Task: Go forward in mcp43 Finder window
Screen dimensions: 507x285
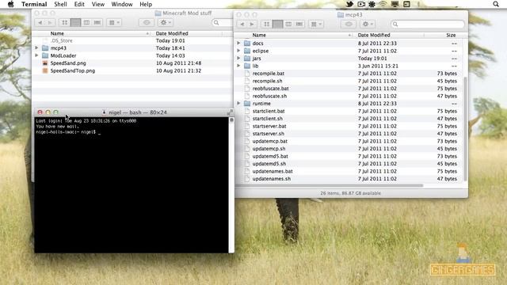Action: 252,24
